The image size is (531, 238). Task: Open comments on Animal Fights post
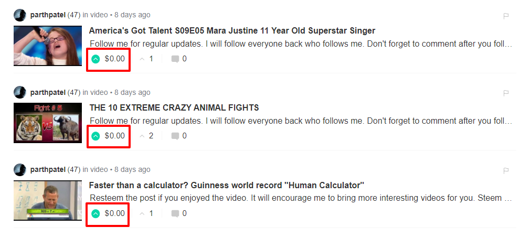point(178,136)
